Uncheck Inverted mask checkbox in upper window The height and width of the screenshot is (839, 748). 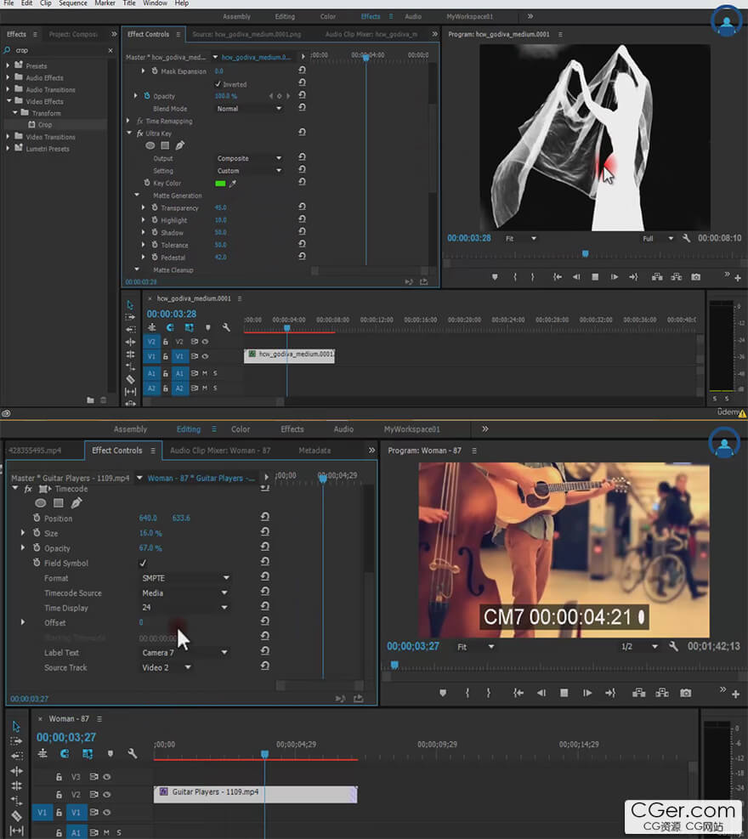click(x=218, y=84)
